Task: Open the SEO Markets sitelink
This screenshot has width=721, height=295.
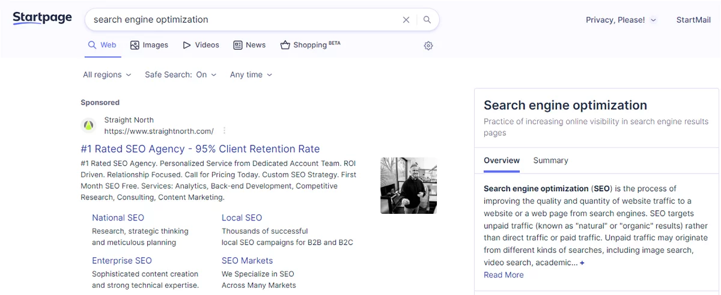Action: (247, 260)
